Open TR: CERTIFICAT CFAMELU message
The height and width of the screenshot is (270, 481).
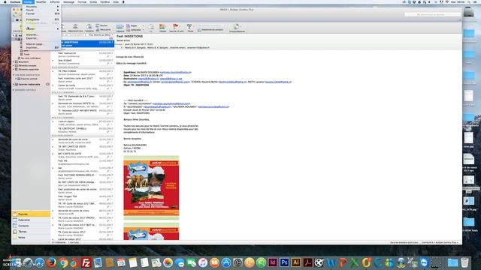tap(83, 130)
